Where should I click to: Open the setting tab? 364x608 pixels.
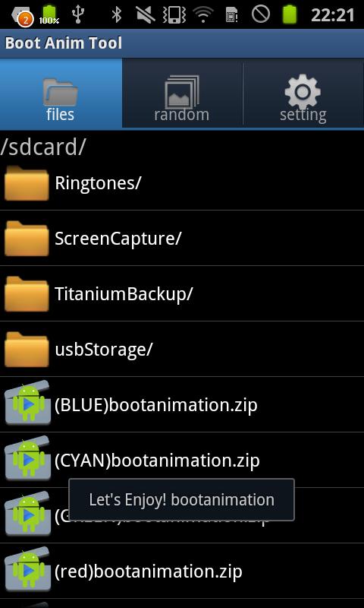click(303, 93)
